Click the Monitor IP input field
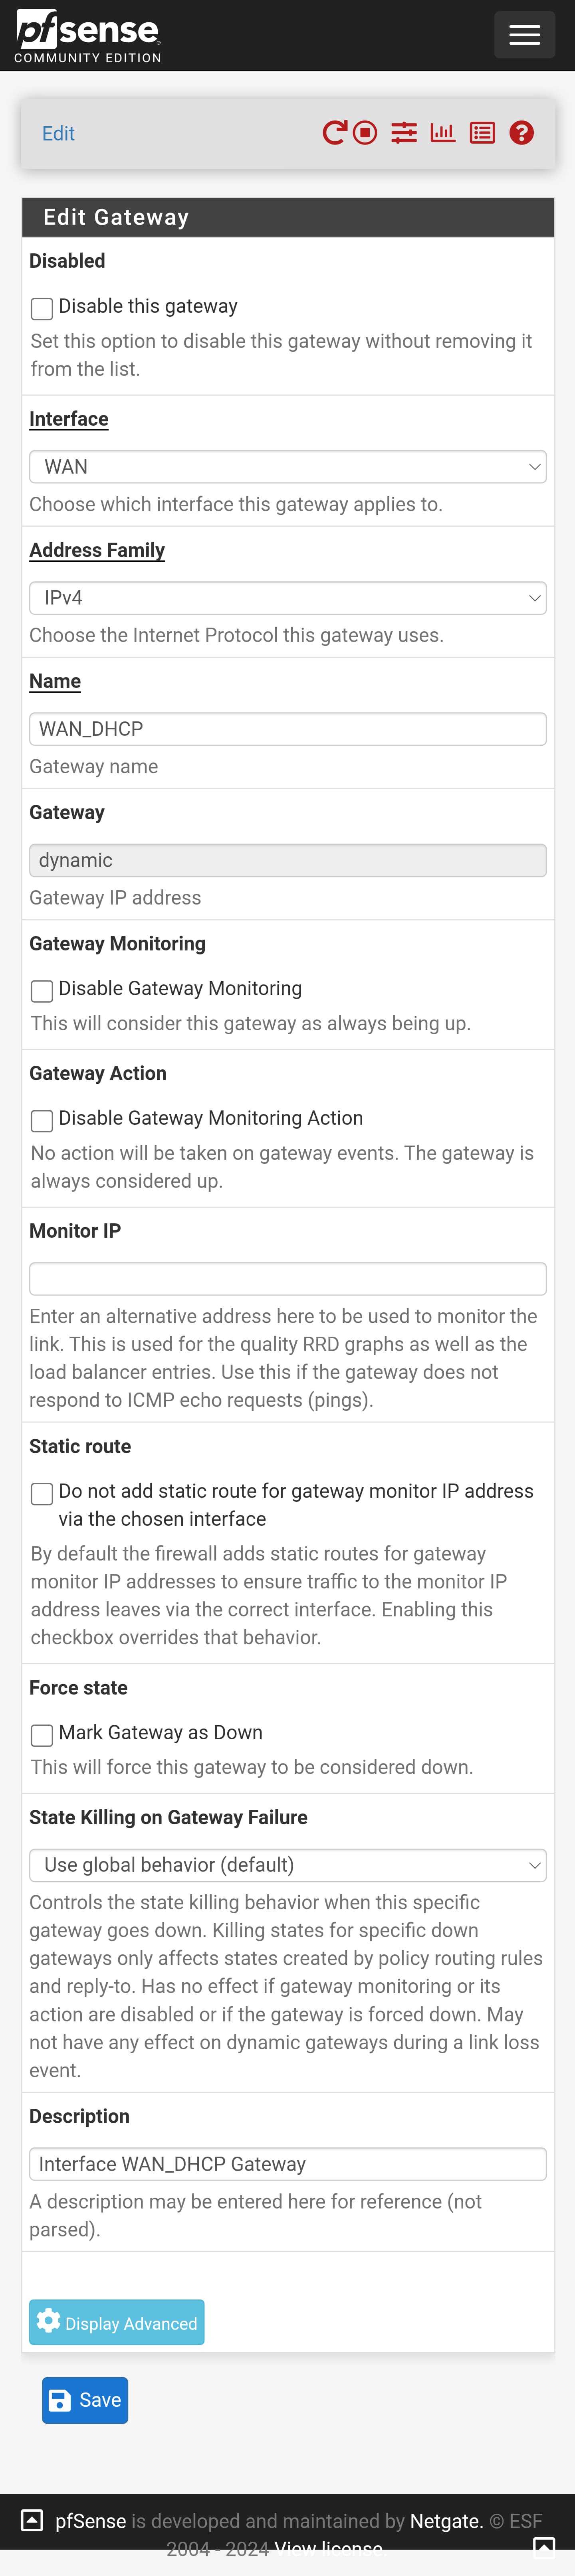575x2576 pixels. [288, 1279]
